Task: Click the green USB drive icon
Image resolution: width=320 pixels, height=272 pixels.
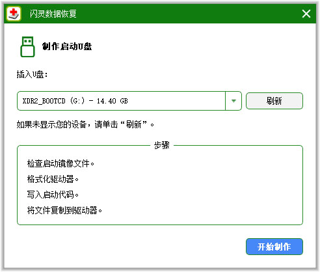Action: tap(27, 47)
